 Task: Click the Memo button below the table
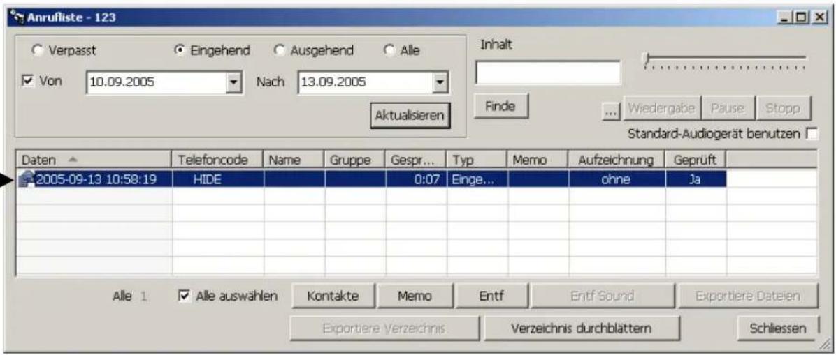coord(415,296)
